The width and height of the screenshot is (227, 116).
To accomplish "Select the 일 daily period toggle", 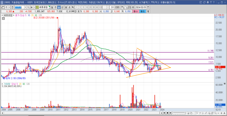I will click(52, 7).
